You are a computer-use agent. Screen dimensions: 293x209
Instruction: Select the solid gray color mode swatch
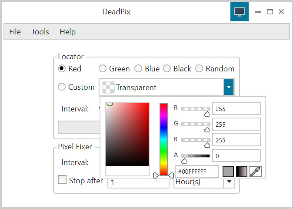[x=228, y=172]
